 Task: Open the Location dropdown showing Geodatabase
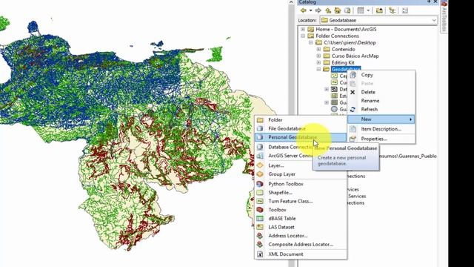click(434, 20)
